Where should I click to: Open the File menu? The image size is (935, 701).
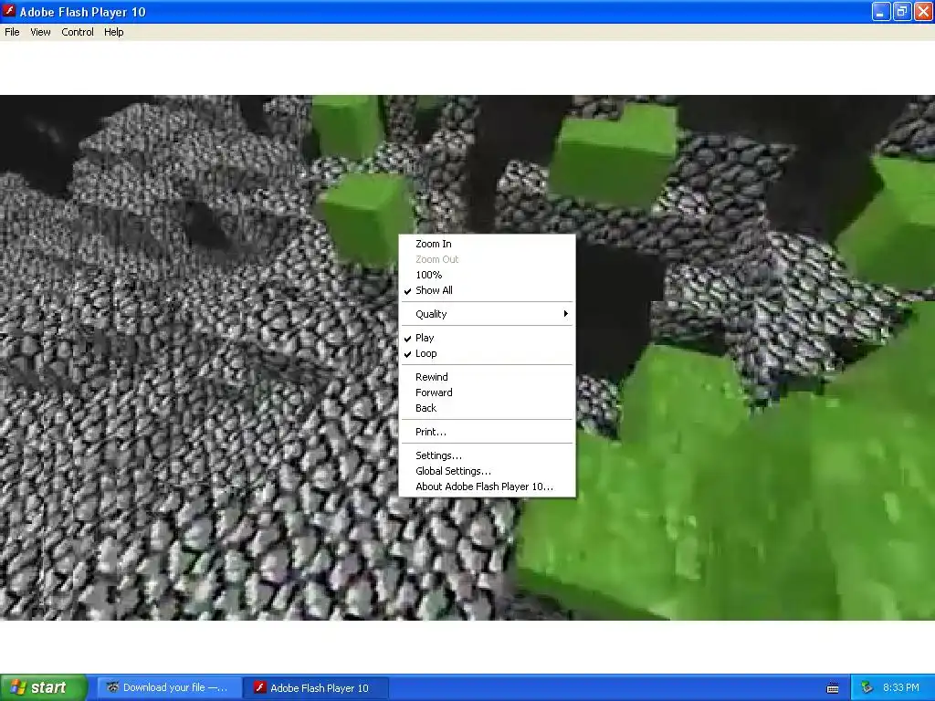(x=12, y=32)
